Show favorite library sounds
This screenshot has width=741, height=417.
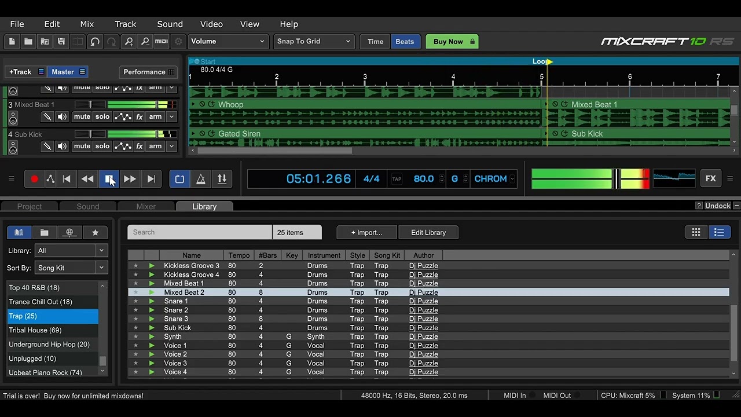click(x=95, y=232)
